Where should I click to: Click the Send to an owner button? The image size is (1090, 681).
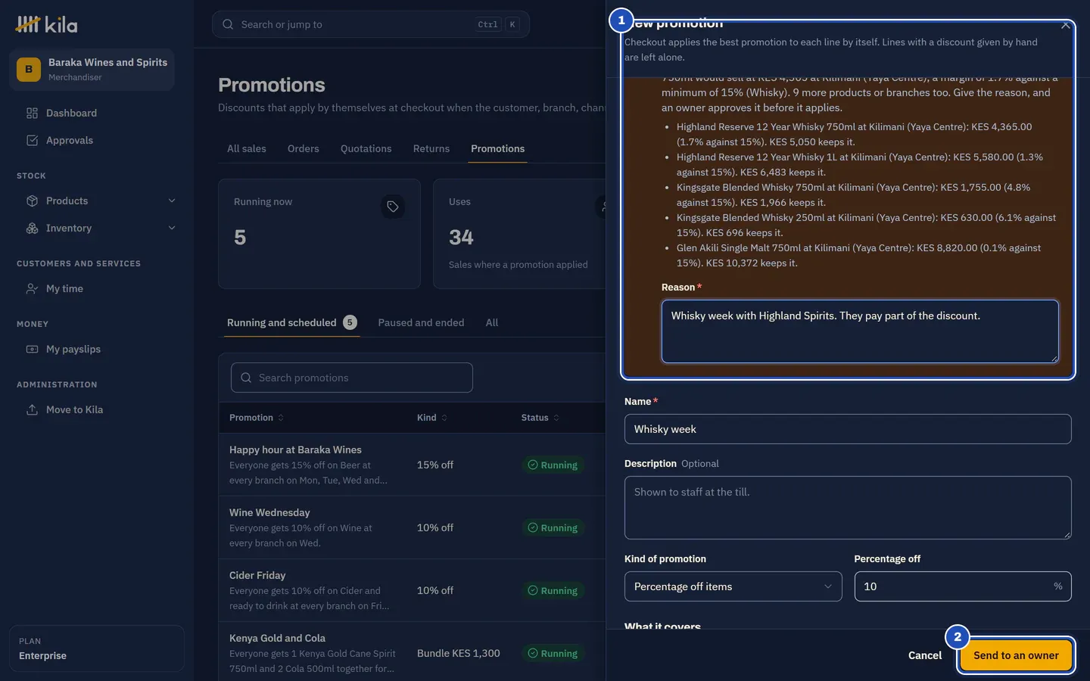(x=1016, y=656)
